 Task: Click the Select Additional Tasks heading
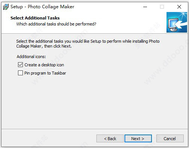point(35,18)
